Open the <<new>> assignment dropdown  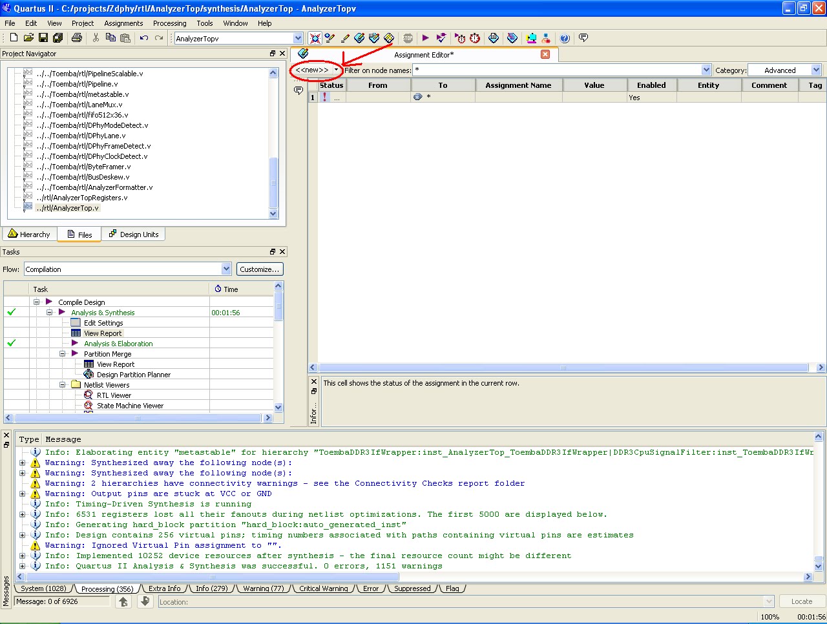(336, 70)
